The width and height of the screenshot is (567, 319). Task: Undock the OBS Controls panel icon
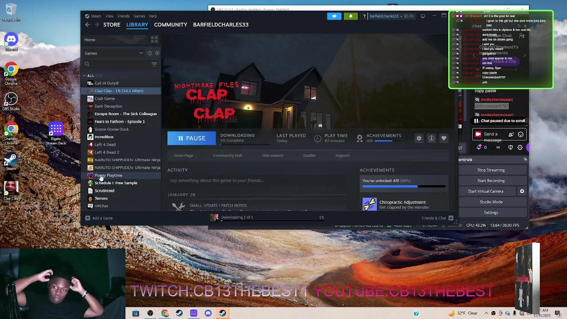(525, 159)
